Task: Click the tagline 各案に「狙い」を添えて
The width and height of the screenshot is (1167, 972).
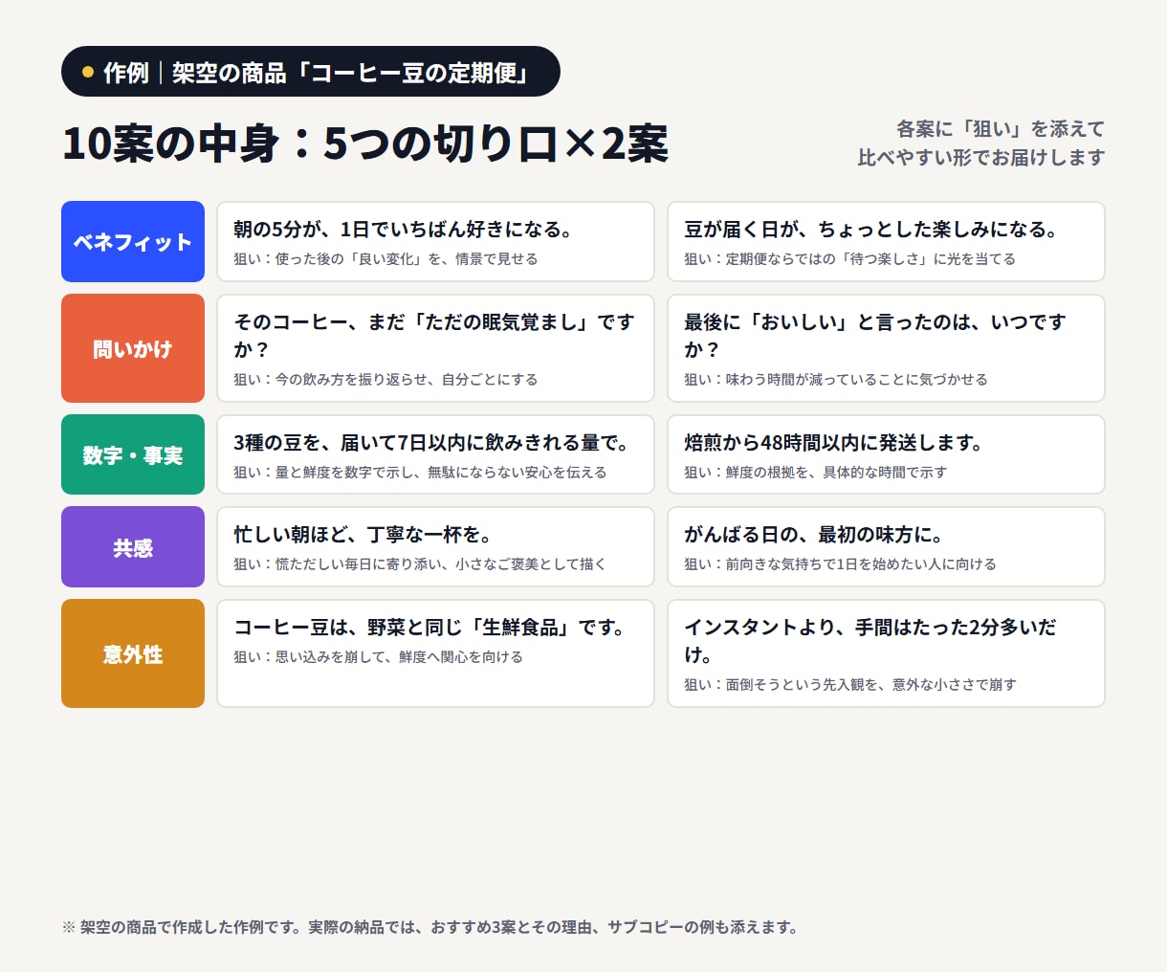Action: 1001,129
